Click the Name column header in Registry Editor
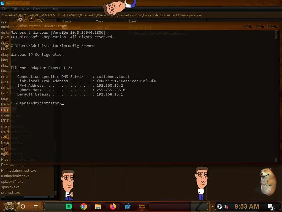Image resolution: width=282 pixels, height=212 pixels. [67, 22]
